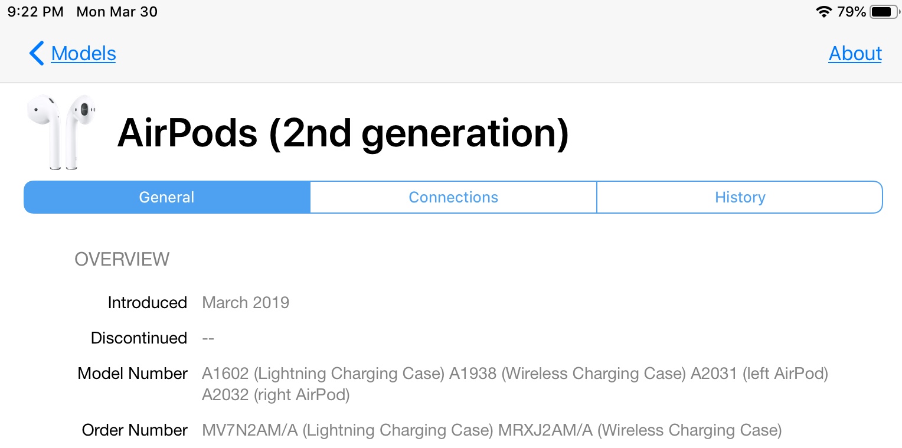Image resolution: width=902 pixels, height=448 pixels.
Task: Tap the Wi-Fi status icon
Action: (x=823, y=12)
